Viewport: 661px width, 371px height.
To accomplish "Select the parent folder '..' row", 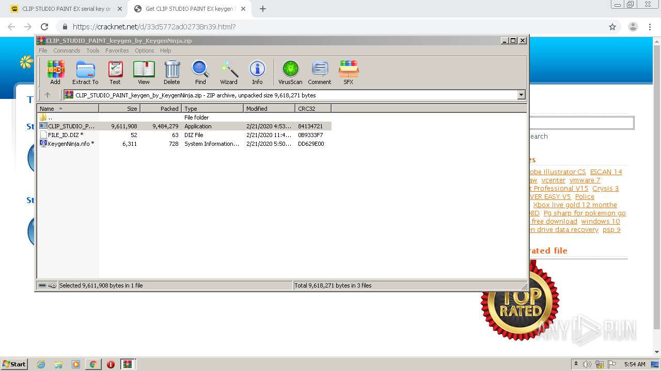I will (x=184, y=117).
